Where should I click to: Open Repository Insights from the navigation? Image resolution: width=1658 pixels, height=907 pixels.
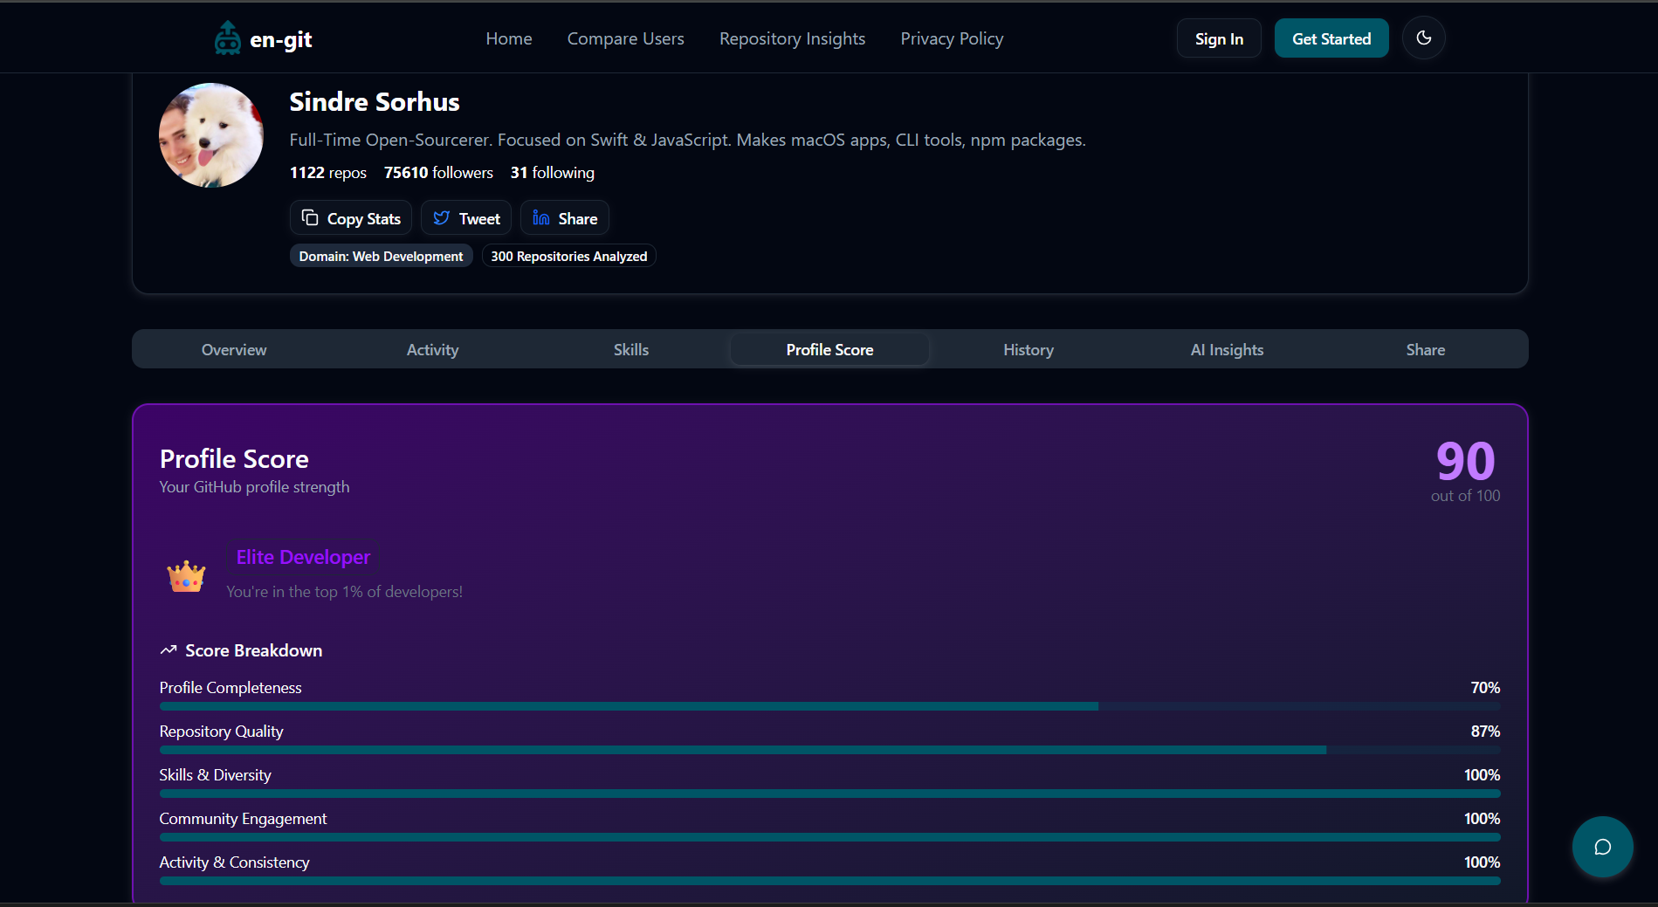pos(792,38)
